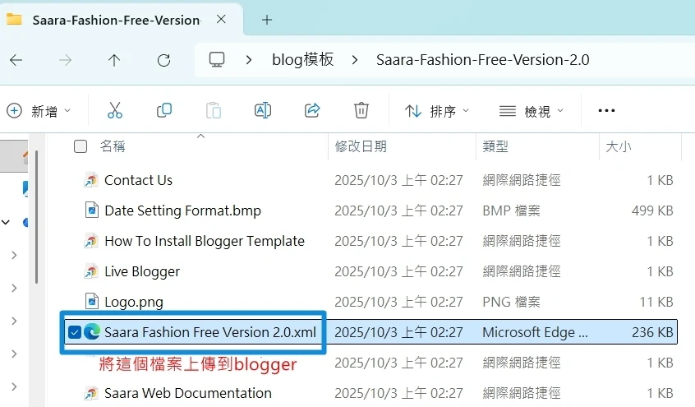Image resolution: width=695 pixels, height=407 pixels.
Task: Click the 11 KB size cell
Action: pyautogui.click(x=656, y=302)
